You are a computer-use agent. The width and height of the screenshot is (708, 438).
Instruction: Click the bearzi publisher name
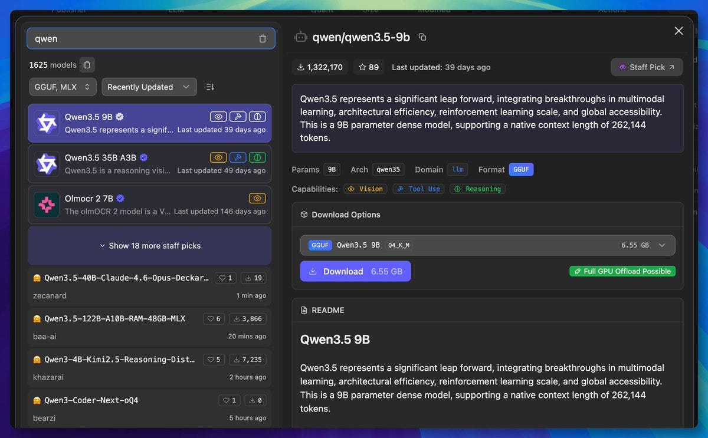coord(44,417)
